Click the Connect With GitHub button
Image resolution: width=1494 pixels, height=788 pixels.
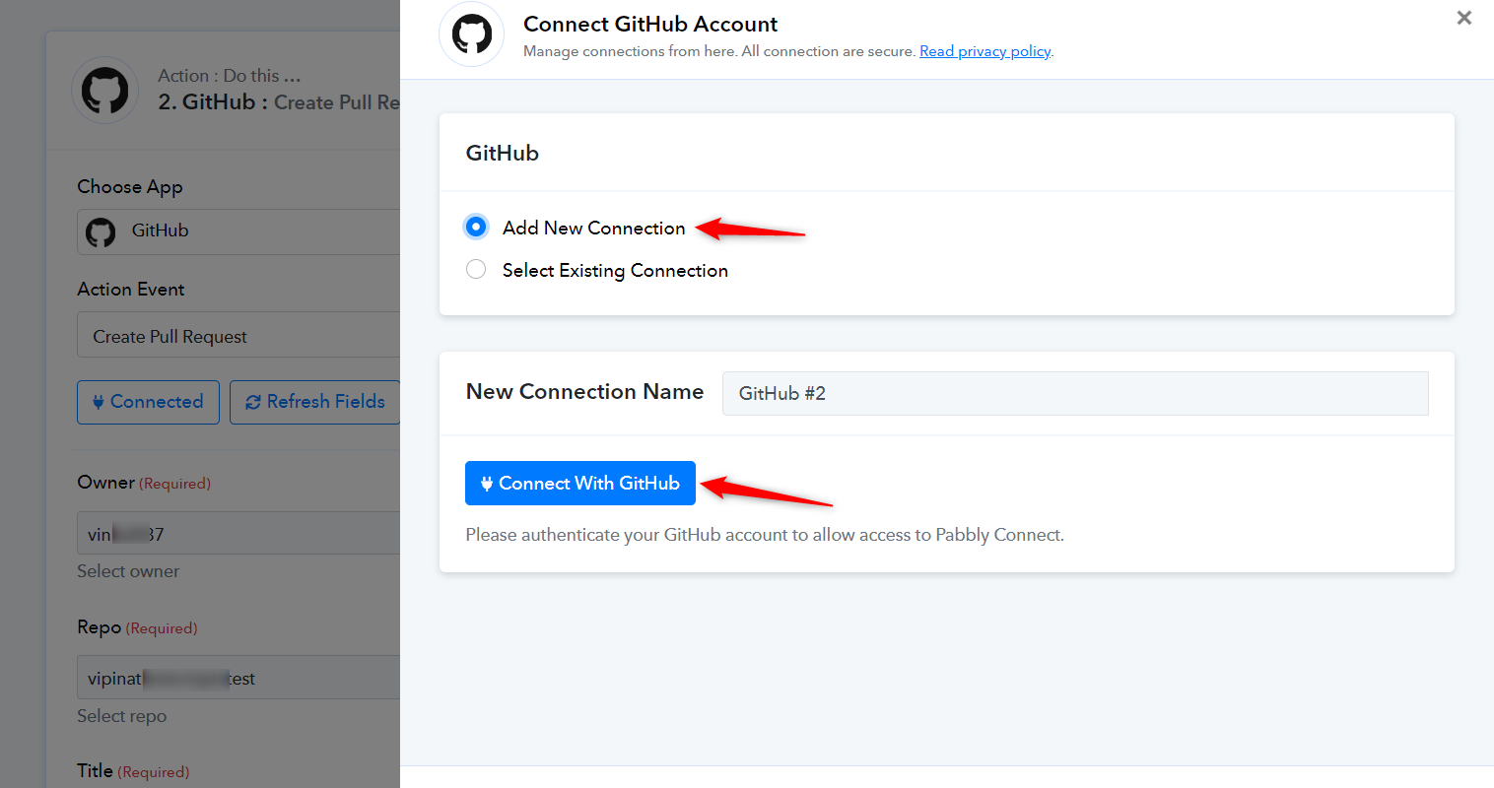click(x=580, y=484)
